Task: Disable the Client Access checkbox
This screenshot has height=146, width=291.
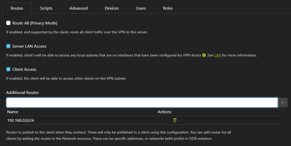Action: pos(8,69)
